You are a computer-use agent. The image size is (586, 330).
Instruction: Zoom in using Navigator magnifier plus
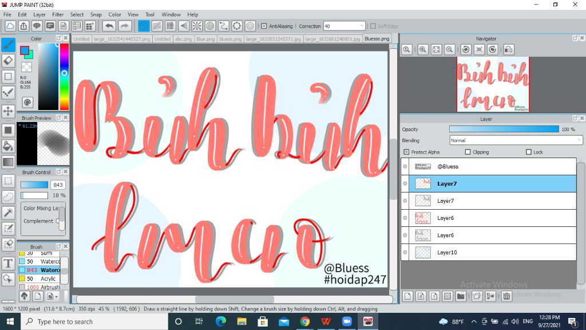tap(423, 49)
